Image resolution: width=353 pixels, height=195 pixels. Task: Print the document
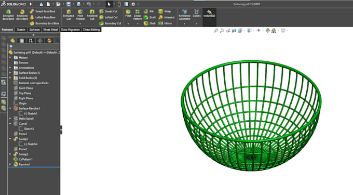78,4
